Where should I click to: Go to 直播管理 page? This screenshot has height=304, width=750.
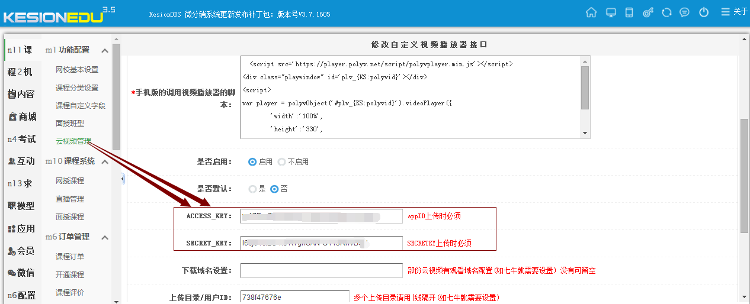coord(70,199)
